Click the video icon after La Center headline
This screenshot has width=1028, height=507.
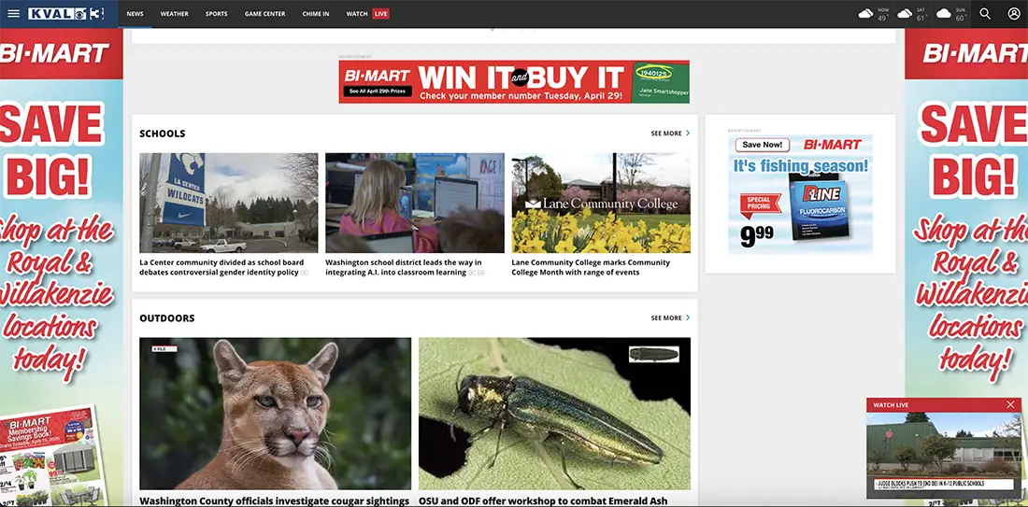pyautogui.click(x=305, y=273)
